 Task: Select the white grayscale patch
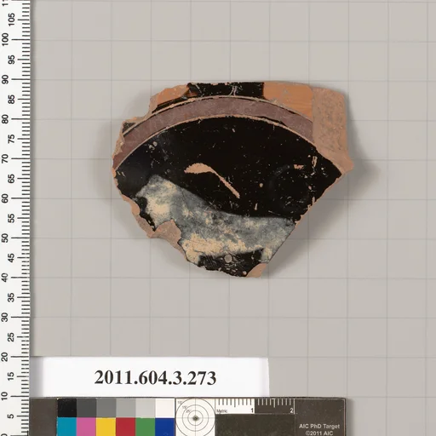pos(164,408)
